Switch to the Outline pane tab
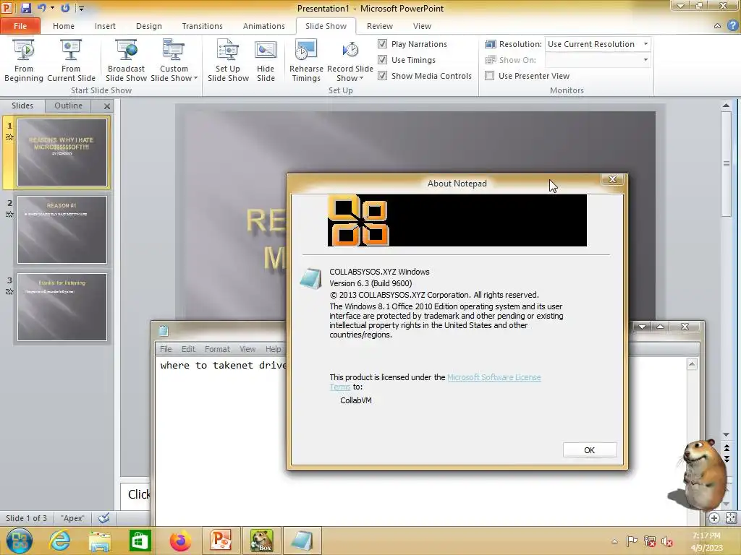The image size is (741, 555). pyautogui.click(x=68, y=106)
